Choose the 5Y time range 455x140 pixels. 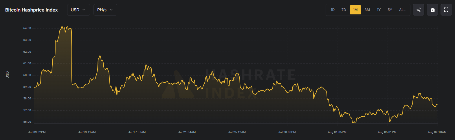[390, 10]
